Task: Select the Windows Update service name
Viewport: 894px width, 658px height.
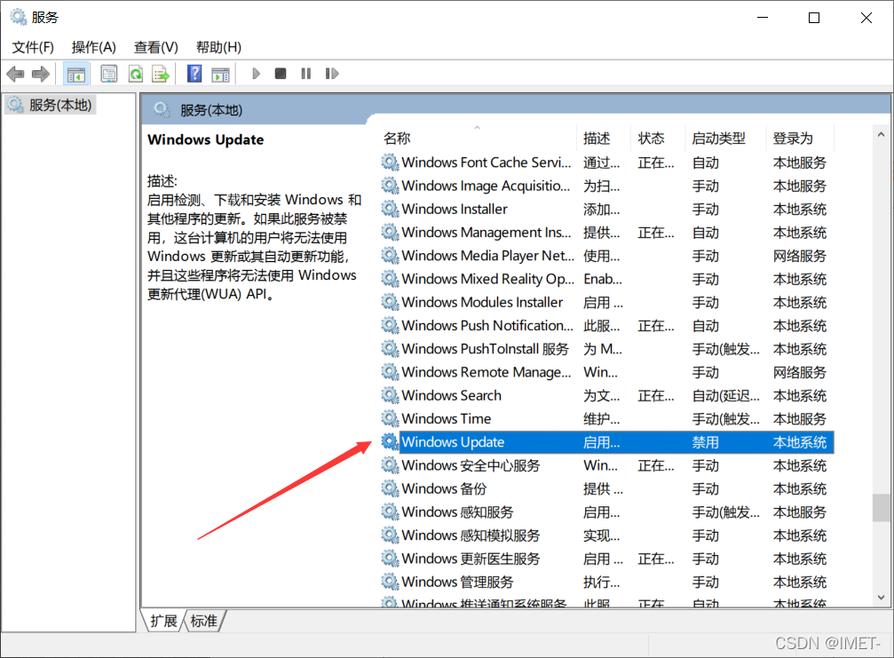Action: pyautogui.click(x=453, y=442)
